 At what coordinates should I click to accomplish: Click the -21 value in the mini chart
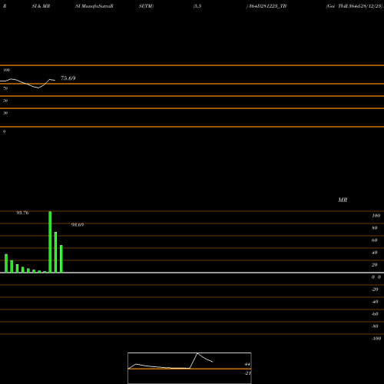pyautogui.click(x=247, y=373)
